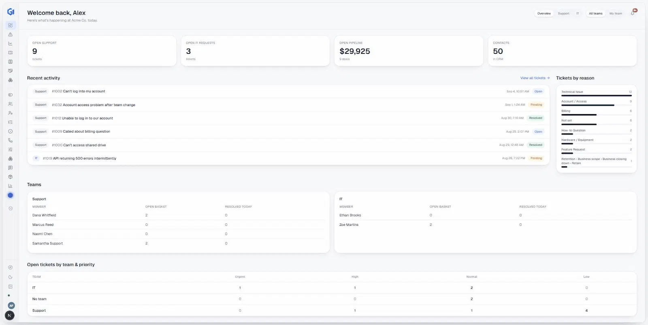Select member Ethan Brooks in IT team

(x=350, y=215)
